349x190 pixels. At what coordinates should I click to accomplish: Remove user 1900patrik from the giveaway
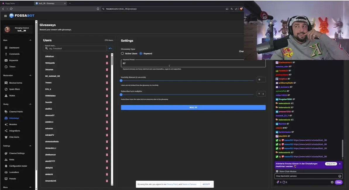click(107, 63)
